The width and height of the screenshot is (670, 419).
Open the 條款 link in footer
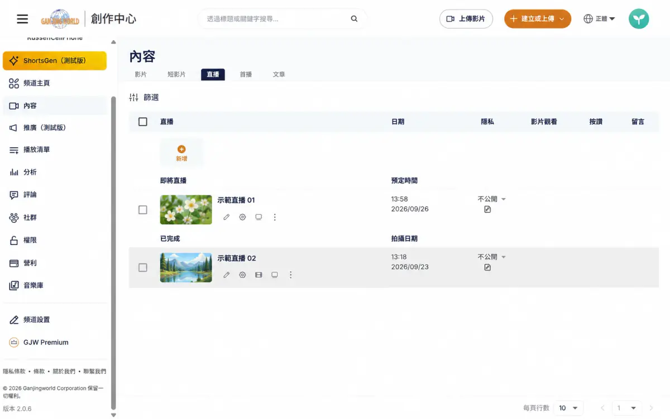pos(39,372)
